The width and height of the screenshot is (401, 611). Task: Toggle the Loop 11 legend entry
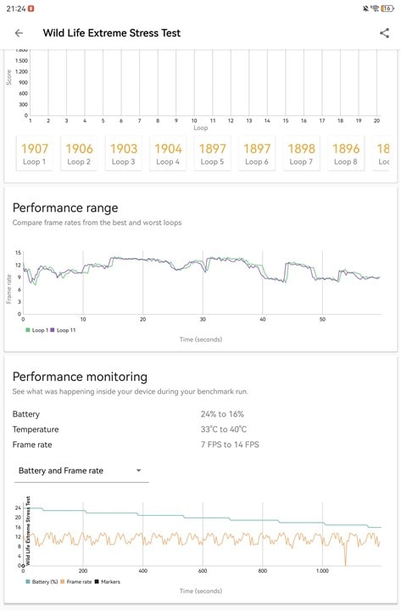click(x=63, y=330)
